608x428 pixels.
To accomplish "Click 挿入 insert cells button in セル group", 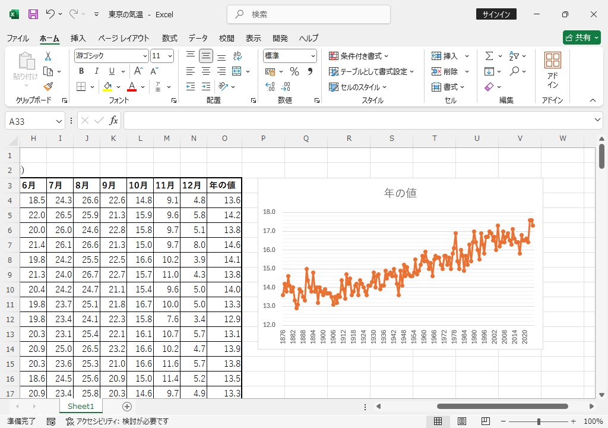I will (x=445, y=56).
